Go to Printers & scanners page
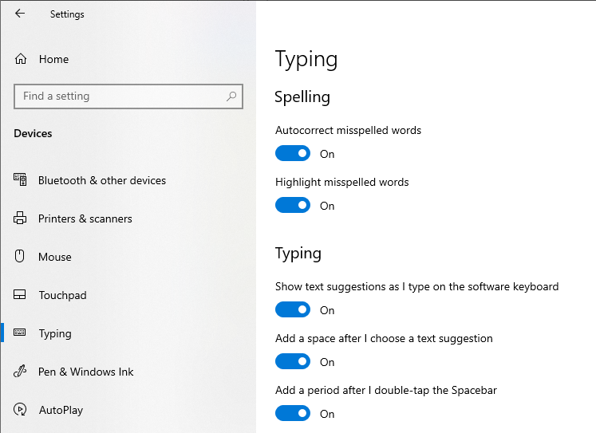 tap(85, 218)
